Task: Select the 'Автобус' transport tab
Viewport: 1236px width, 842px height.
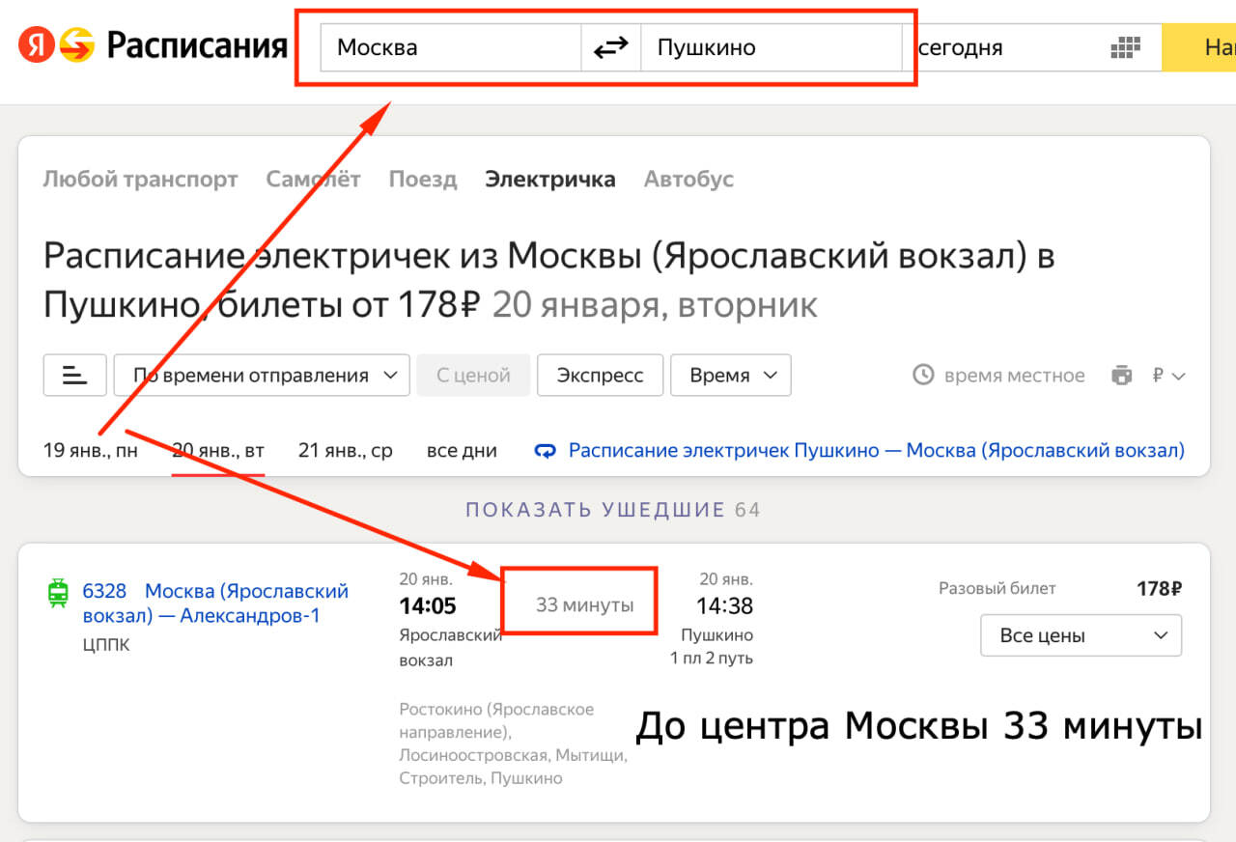Action: point(688,179)
